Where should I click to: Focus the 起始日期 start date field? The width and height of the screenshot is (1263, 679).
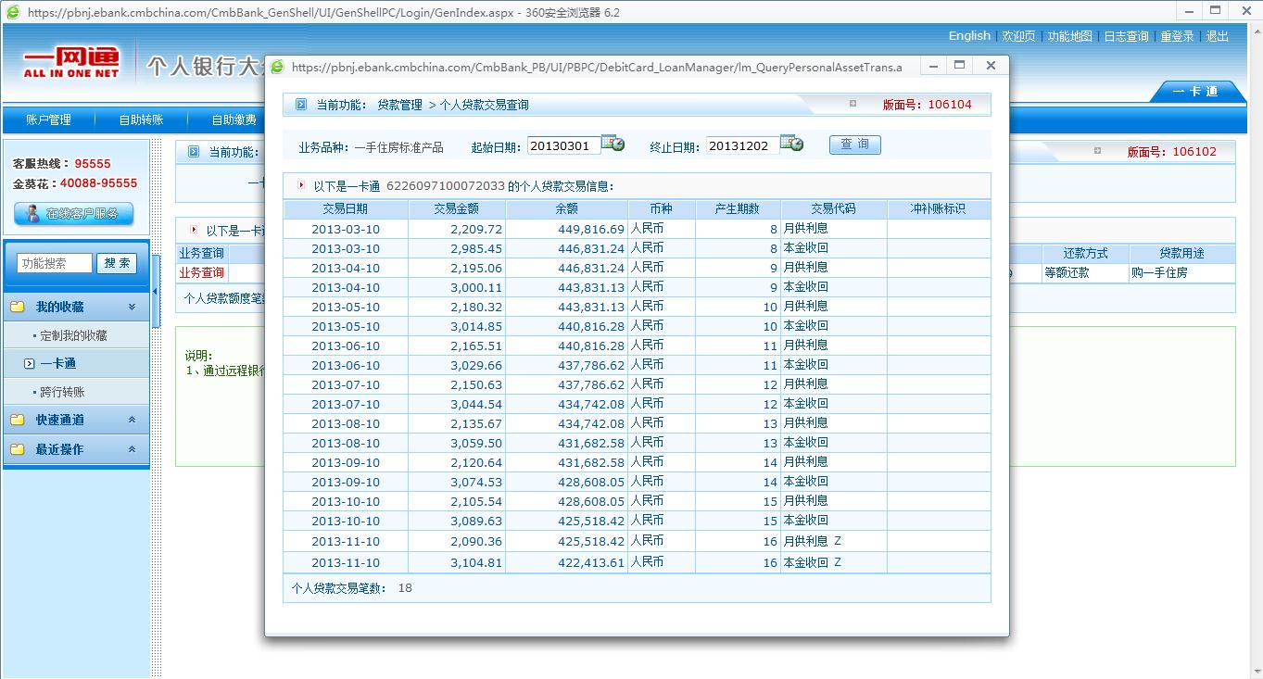(562, 145)
